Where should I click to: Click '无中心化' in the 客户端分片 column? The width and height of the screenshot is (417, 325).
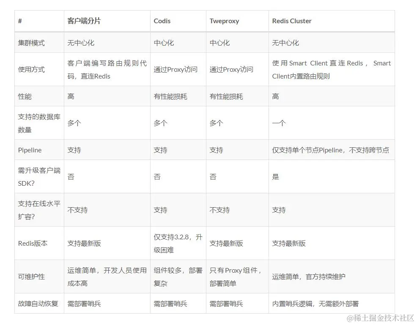[x=81, y=43]
